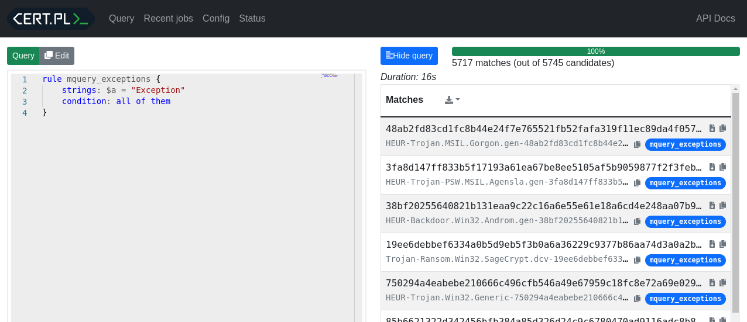
Task: Click mquery_exceptions tag on Androm row
Action: point(686,221)
